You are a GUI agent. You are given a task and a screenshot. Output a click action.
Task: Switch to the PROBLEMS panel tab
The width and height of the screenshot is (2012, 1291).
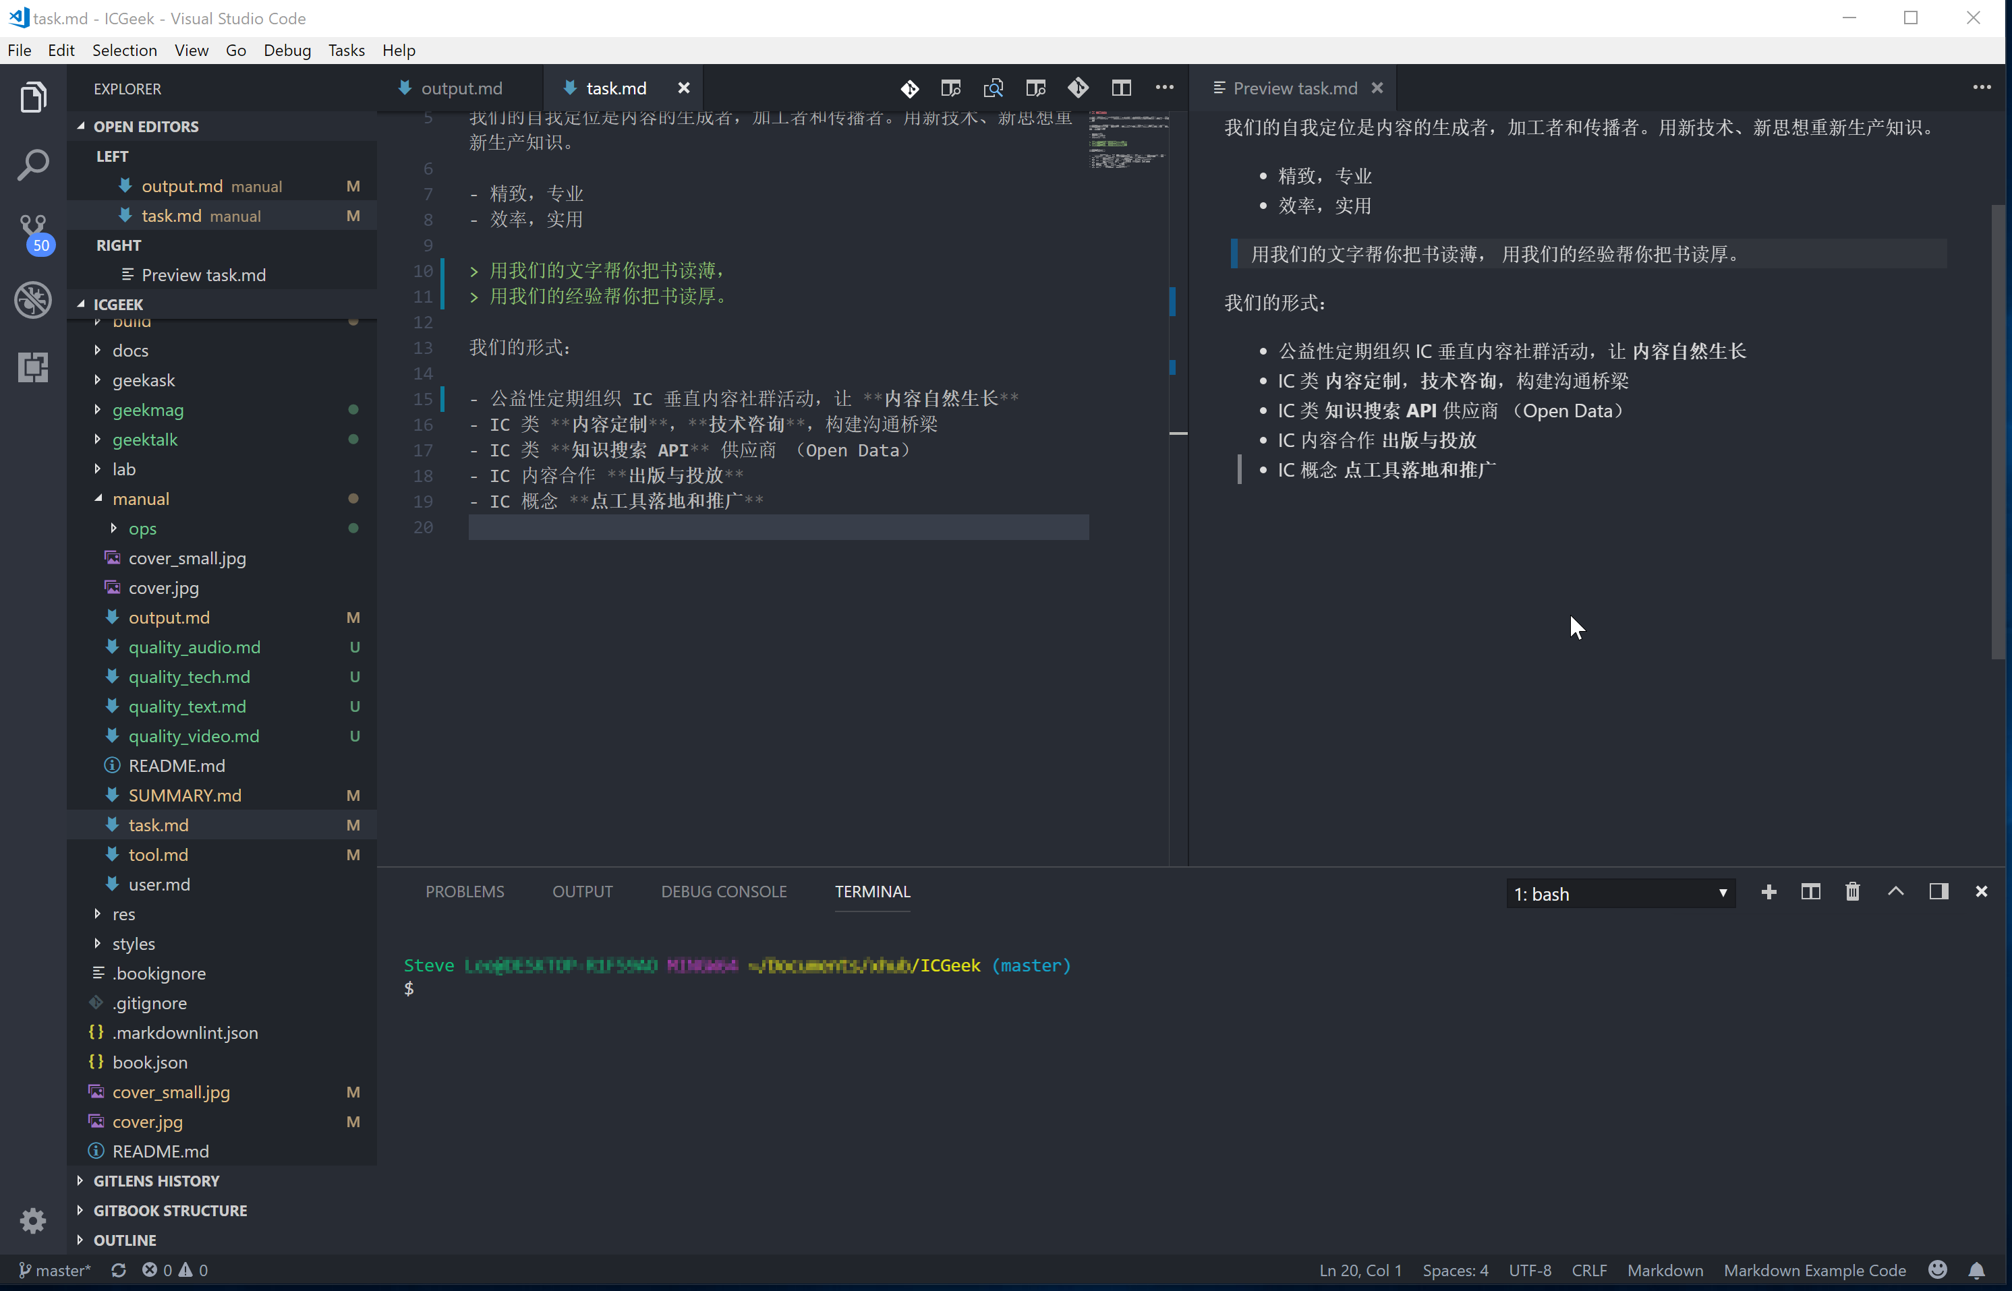pos(465,892)
